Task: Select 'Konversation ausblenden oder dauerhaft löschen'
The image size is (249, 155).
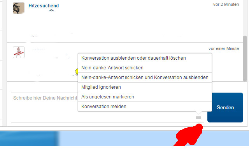Action: point(133,58)
